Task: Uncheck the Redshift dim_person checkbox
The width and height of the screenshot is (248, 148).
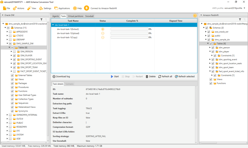Action: click(213, 47)
